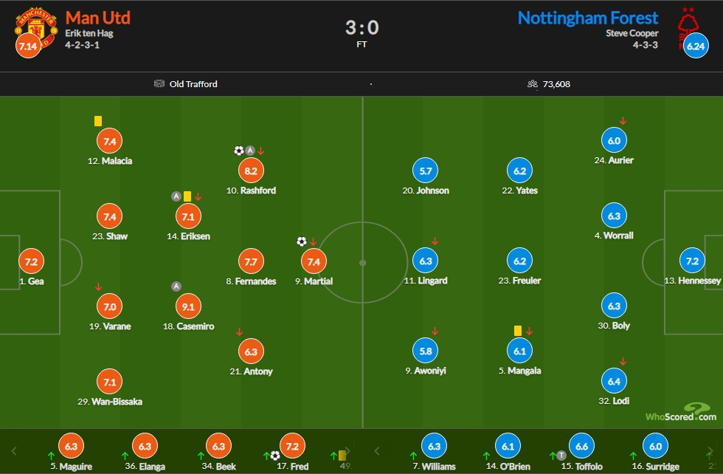Click the stadium icon beside Old Trafford
This screenshot has height=474, width=723.
[159, 83]
